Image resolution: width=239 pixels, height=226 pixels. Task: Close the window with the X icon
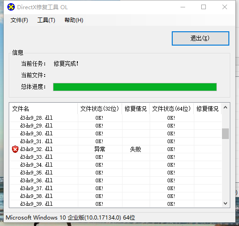coord(225,7)
